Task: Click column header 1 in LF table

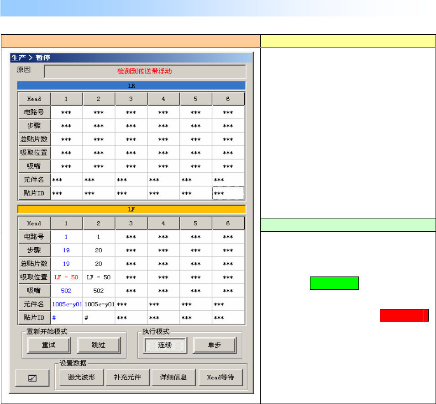Action: (x=66, y=223)
